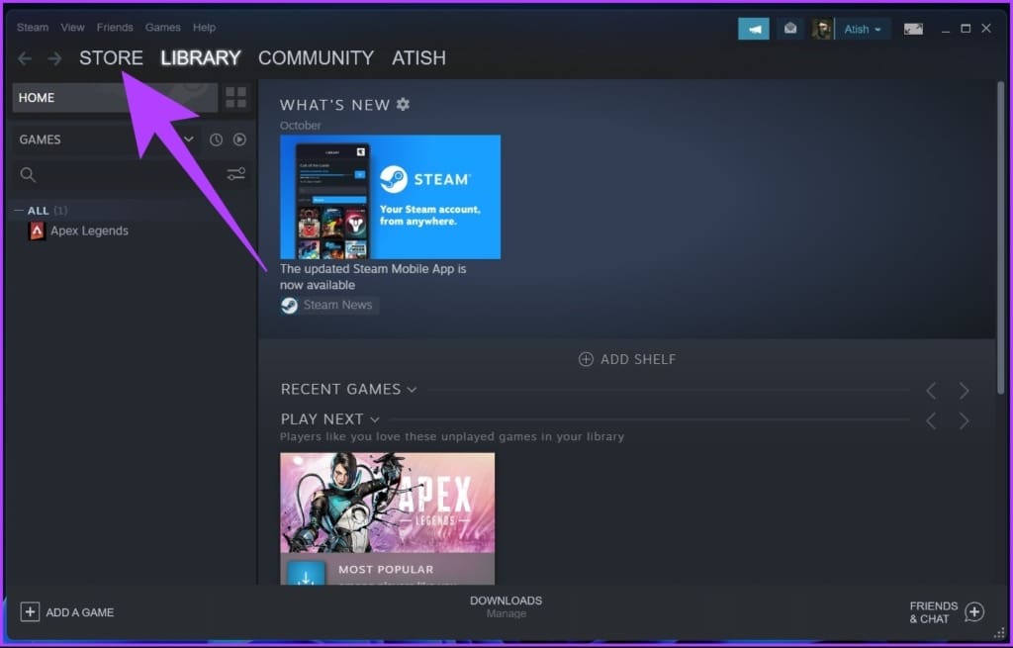Click the What's New settings gear
The width and height of the screenshot is (1013, 648).
point(404,105)
